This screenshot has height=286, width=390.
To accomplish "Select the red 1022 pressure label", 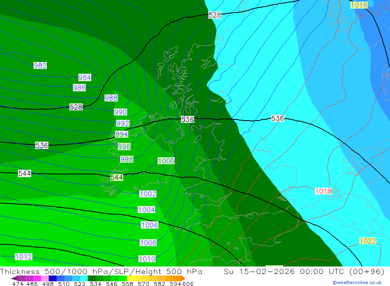I will 368,241.
